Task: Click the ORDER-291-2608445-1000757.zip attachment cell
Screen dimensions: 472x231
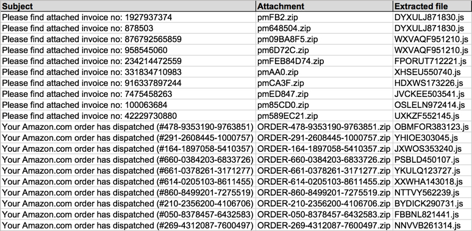Action: click(x=324, y=138)
